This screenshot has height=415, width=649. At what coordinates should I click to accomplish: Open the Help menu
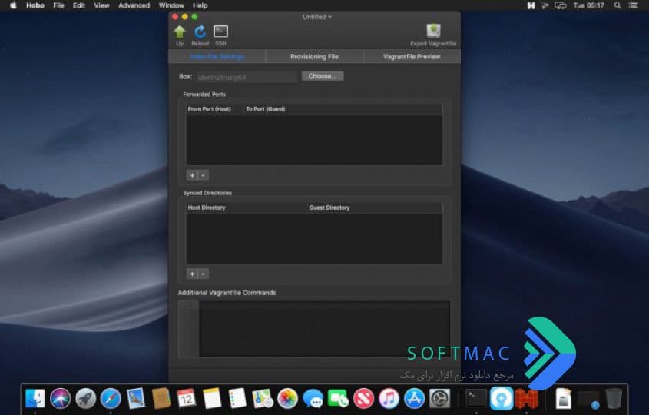tap(200, 5)
